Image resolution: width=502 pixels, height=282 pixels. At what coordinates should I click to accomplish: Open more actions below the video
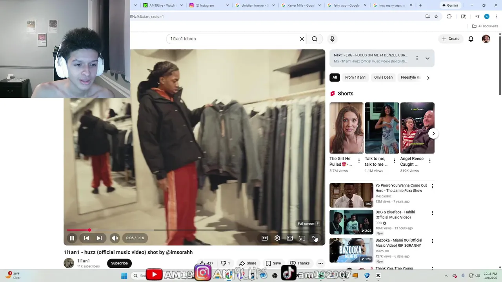pos(320,263)
